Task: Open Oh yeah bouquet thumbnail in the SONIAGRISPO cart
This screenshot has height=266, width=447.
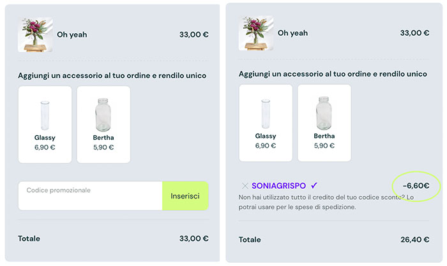Action: click(x=255, y=33)
